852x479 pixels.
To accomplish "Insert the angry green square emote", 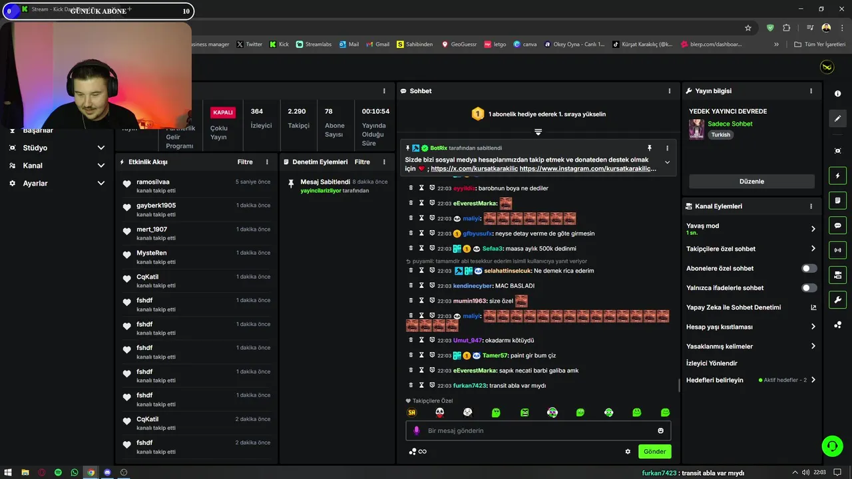I will pos(524,412).
